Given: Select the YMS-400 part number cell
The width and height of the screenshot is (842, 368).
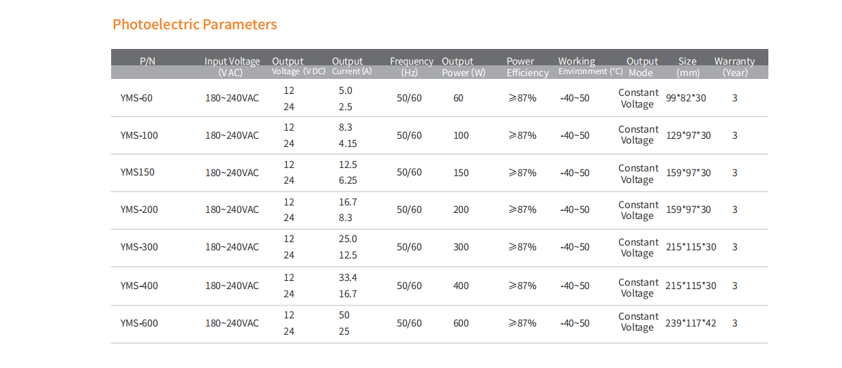Looking at the screenshot, I should 139,286.
